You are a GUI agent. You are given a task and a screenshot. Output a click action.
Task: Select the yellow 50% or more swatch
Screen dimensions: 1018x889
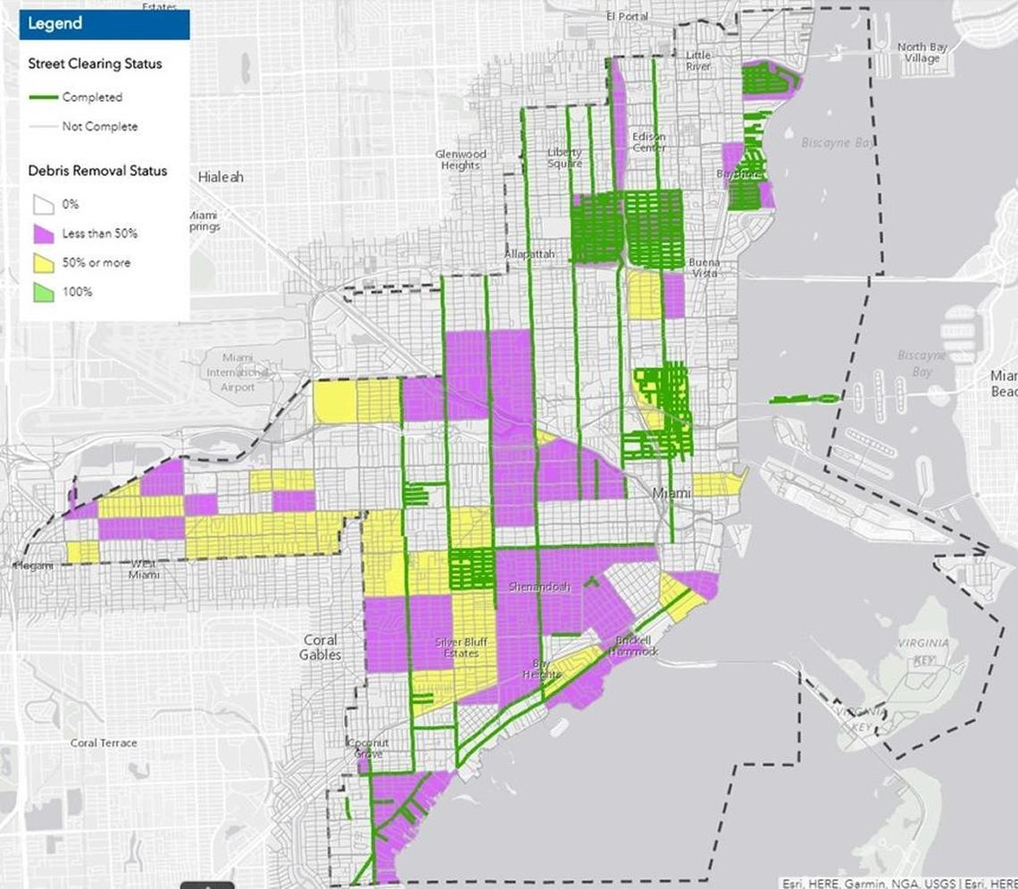[43, 263]
